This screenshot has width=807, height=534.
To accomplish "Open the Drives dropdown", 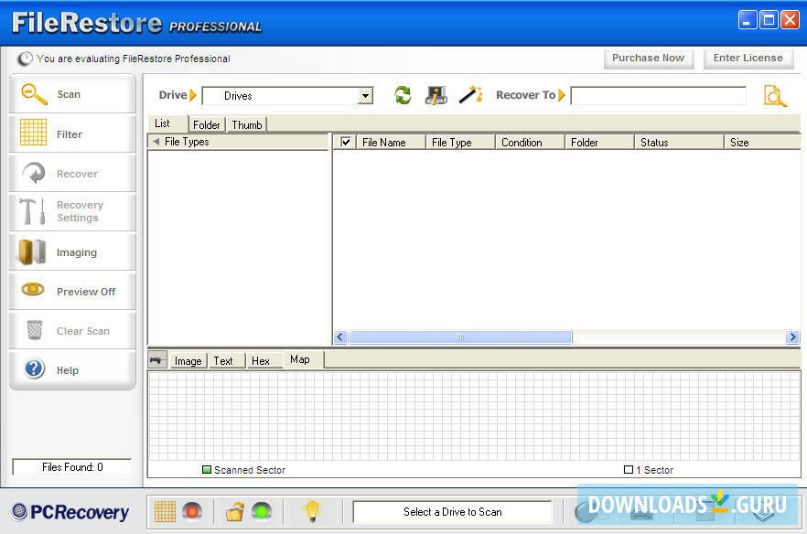I will (365, 95).
